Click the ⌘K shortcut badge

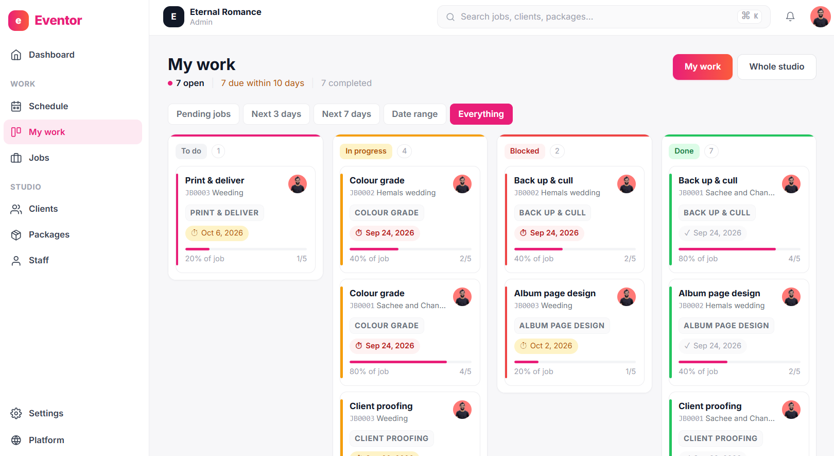pos(750,16)
